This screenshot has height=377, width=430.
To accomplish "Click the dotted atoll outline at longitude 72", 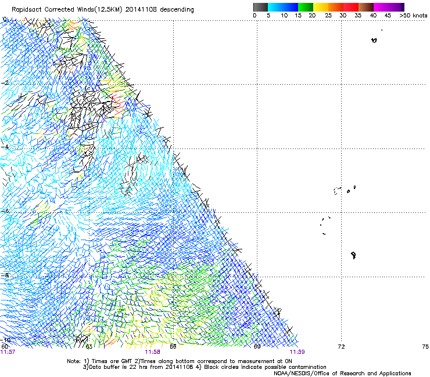I will pos(337,191).
